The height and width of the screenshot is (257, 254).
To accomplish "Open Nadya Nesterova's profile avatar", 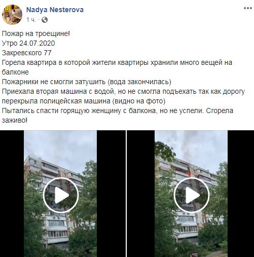I will coord(12,15).
